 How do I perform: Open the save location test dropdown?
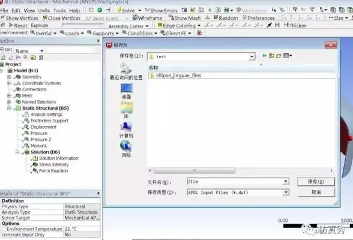coord(252,56)
